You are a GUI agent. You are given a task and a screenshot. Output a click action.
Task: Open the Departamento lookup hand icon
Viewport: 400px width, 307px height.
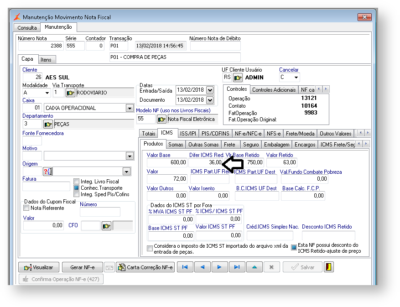click(x=48, y=124)
